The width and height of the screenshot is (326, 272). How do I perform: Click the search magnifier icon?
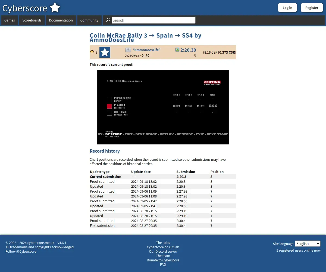point(108,20)
